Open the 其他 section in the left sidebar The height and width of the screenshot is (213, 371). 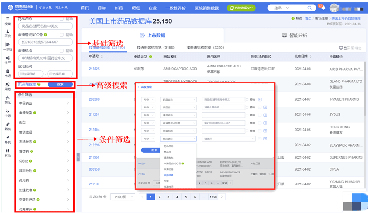tap(8, 153)
